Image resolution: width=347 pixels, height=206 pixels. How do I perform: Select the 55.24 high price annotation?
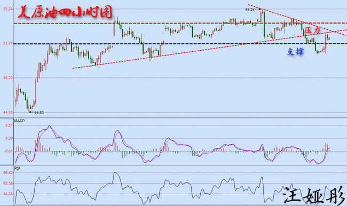pyautogui.click(x=250, y=10)
